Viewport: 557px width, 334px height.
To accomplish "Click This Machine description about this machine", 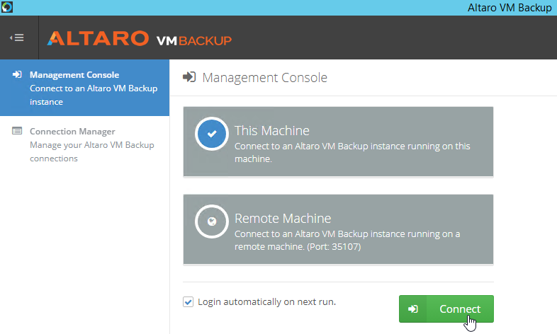I will (352, 152).
